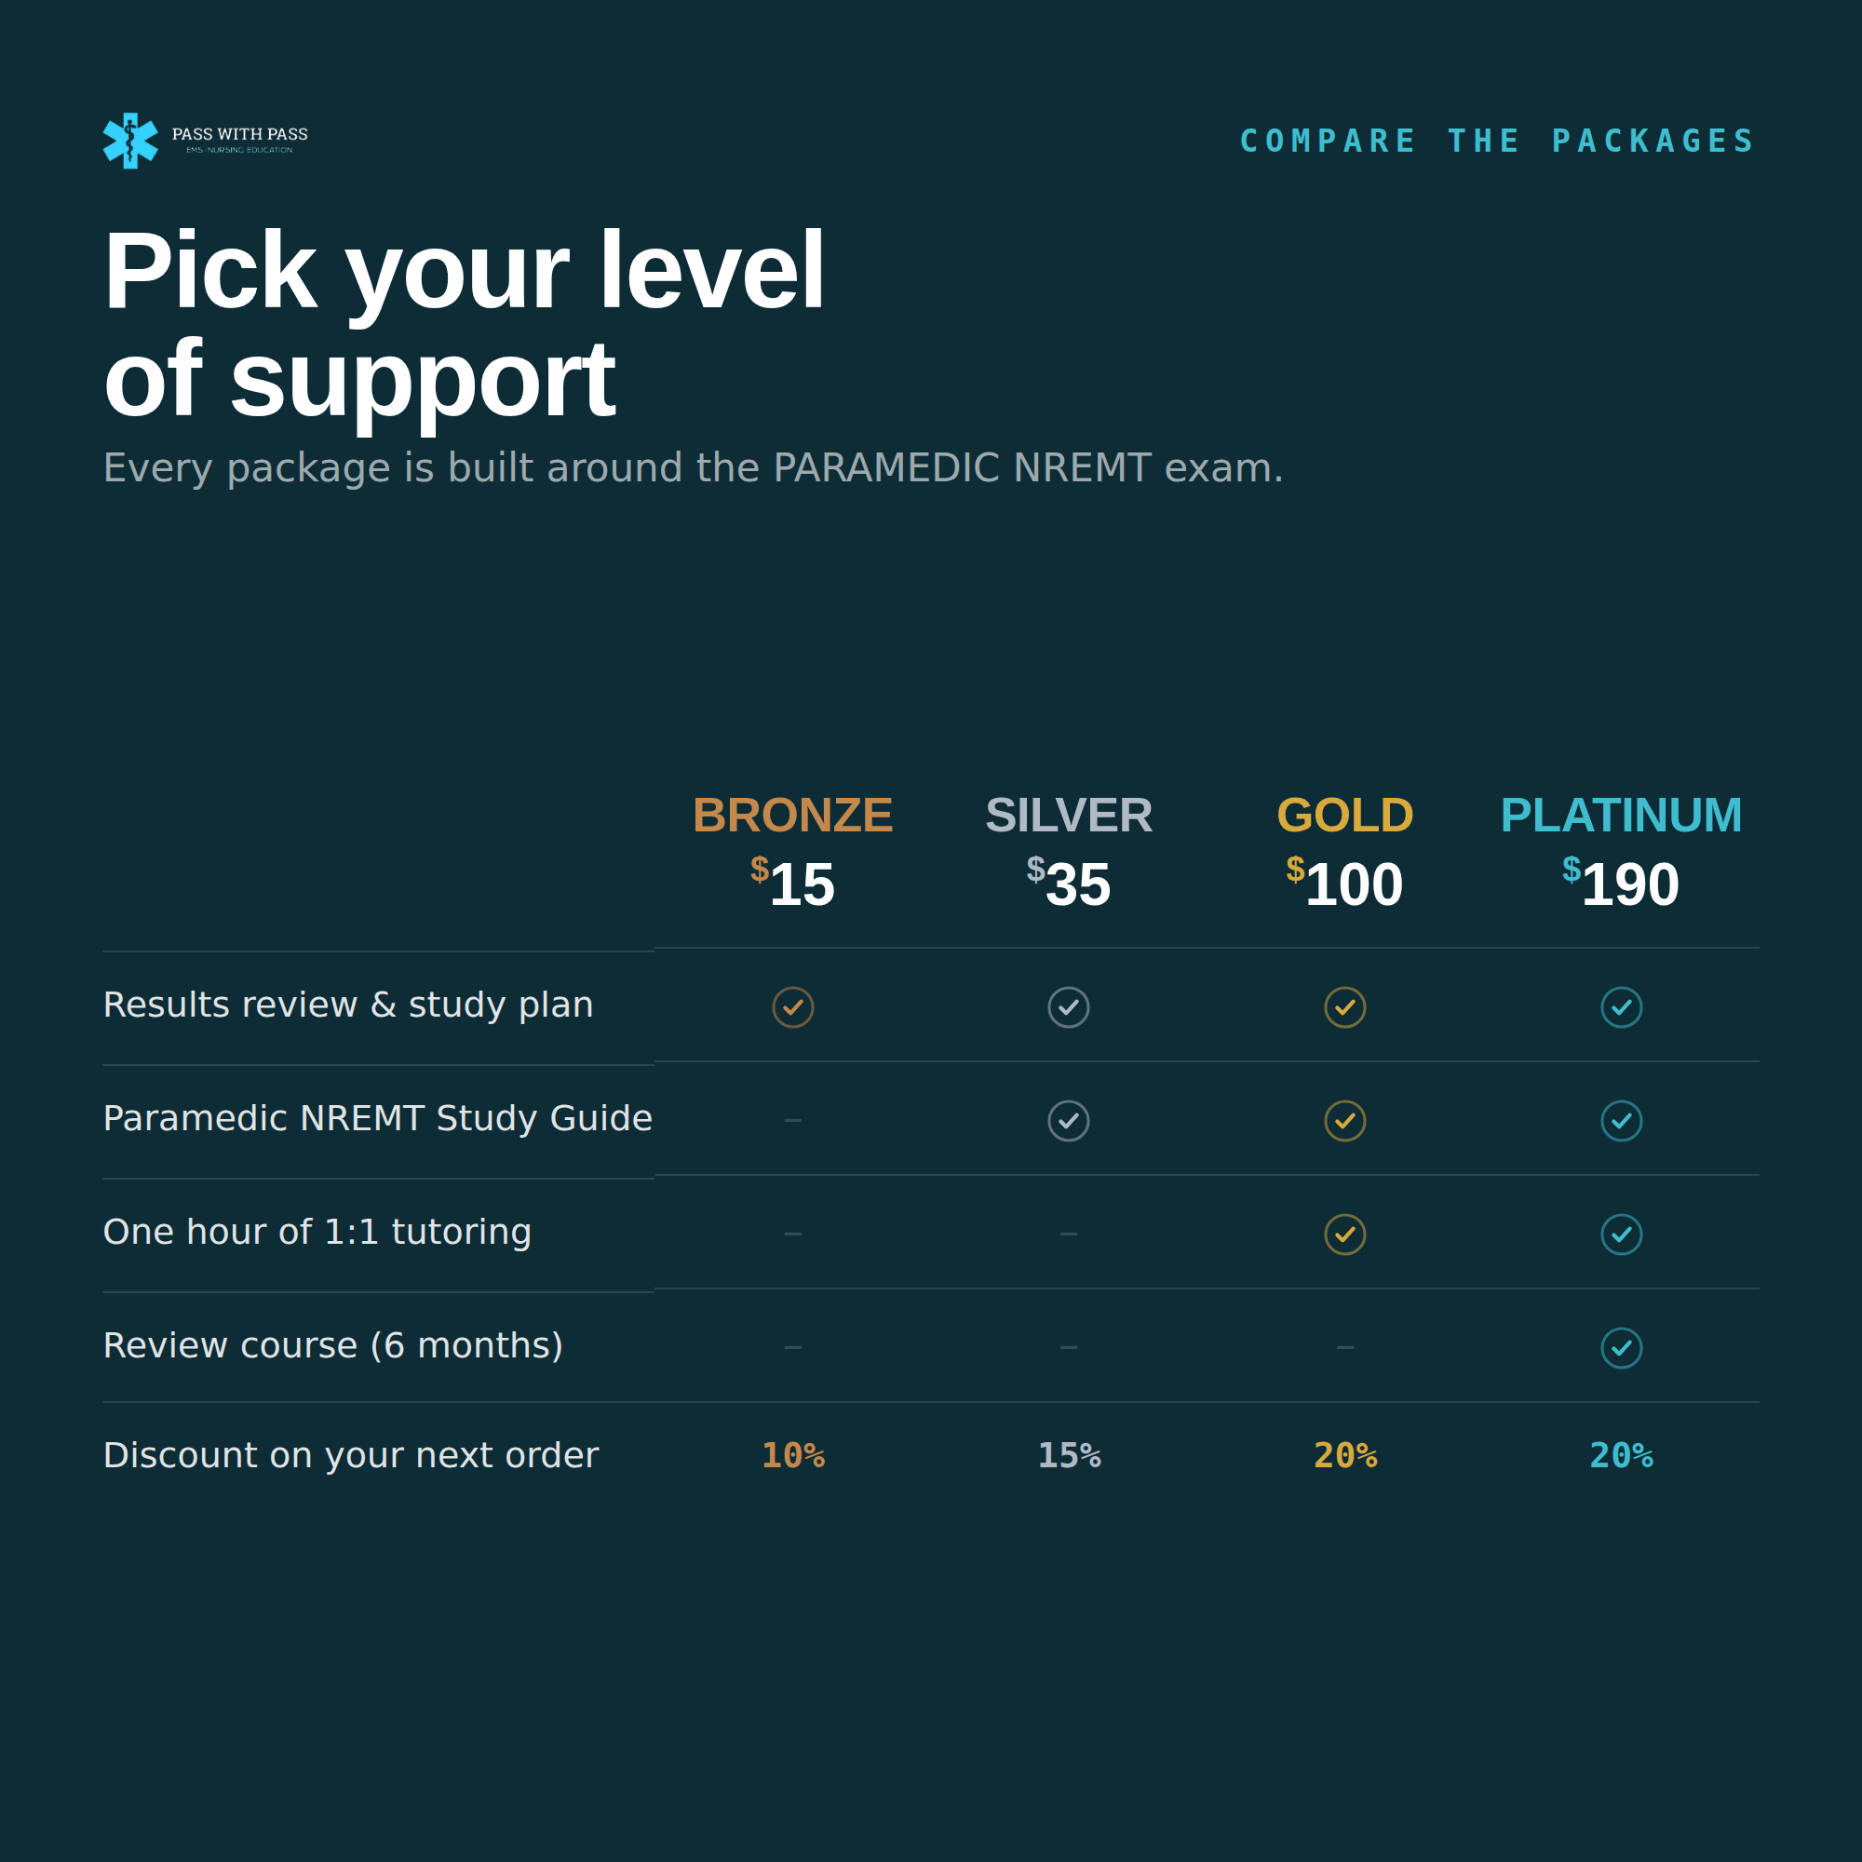The image size is (1862, 1862).
Task: Click Platinum checkmark for 1:1 tutoring
Action: [1622, 1235]
